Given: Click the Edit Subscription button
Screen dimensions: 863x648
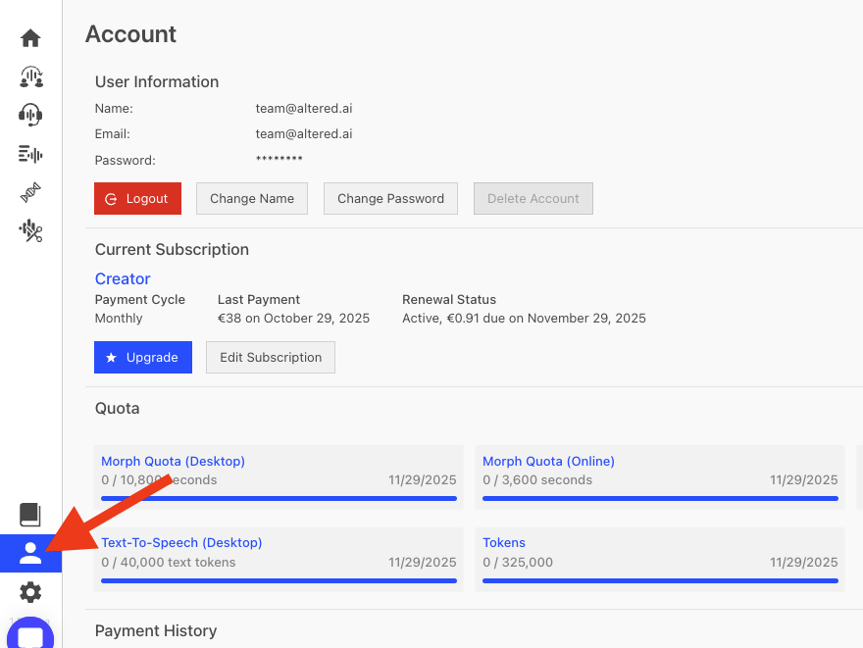Looking at the screenshot, I should 271,357.
